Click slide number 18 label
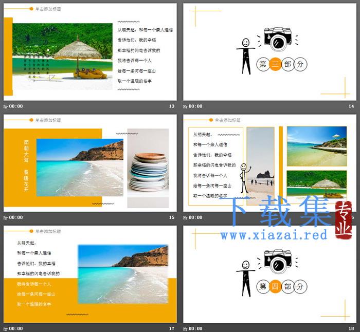The height and width of the screenshot is (332, 360). coord(351,328)
